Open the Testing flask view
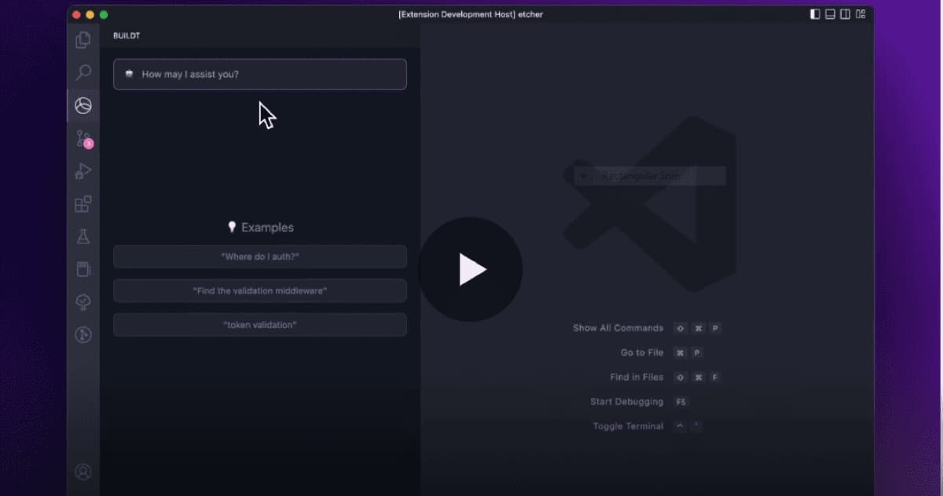The image size is (943, 496). 83,236
